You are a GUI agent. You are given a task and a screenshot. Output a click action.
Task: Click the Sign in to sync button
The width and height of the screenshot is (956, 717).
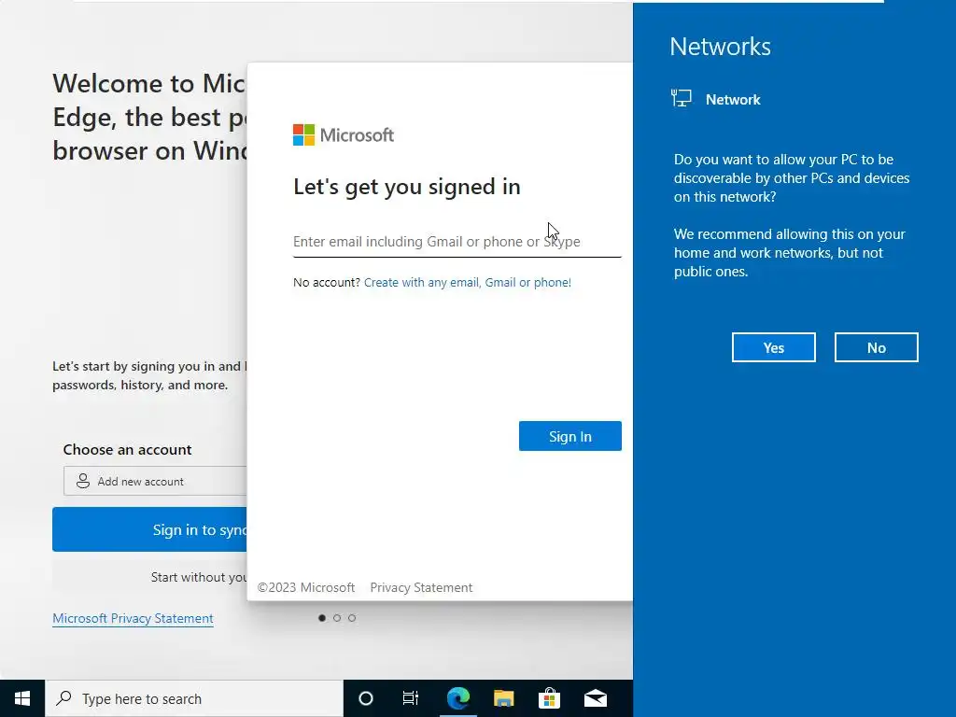click(x=150, y=529)
